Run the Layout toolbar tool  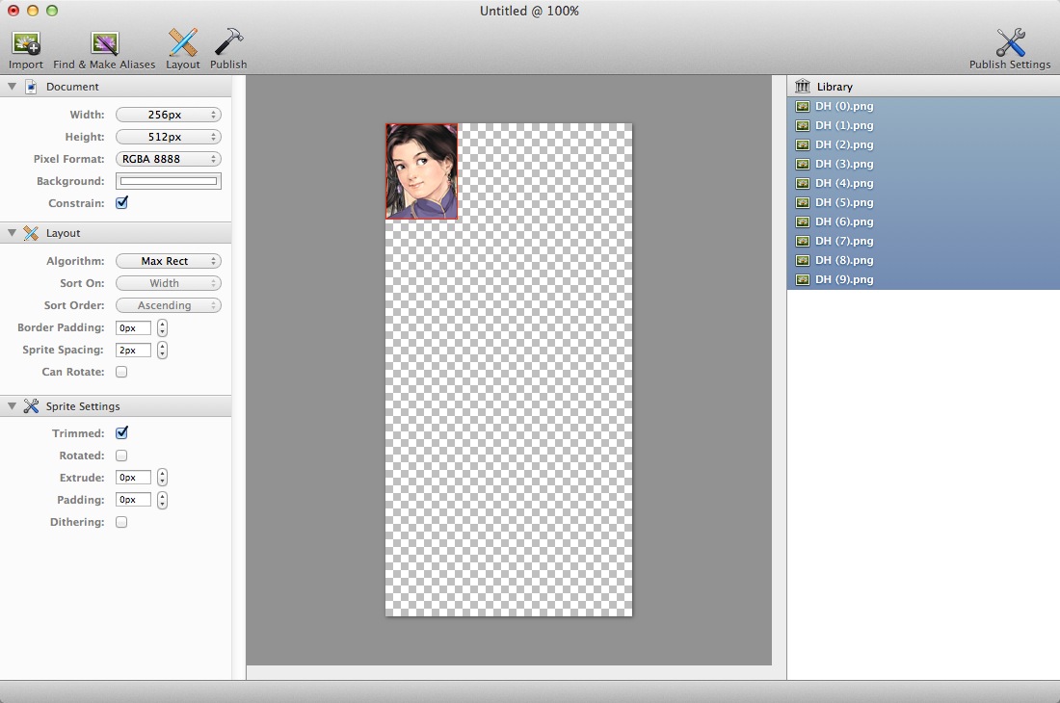click(x=182, y=43)
